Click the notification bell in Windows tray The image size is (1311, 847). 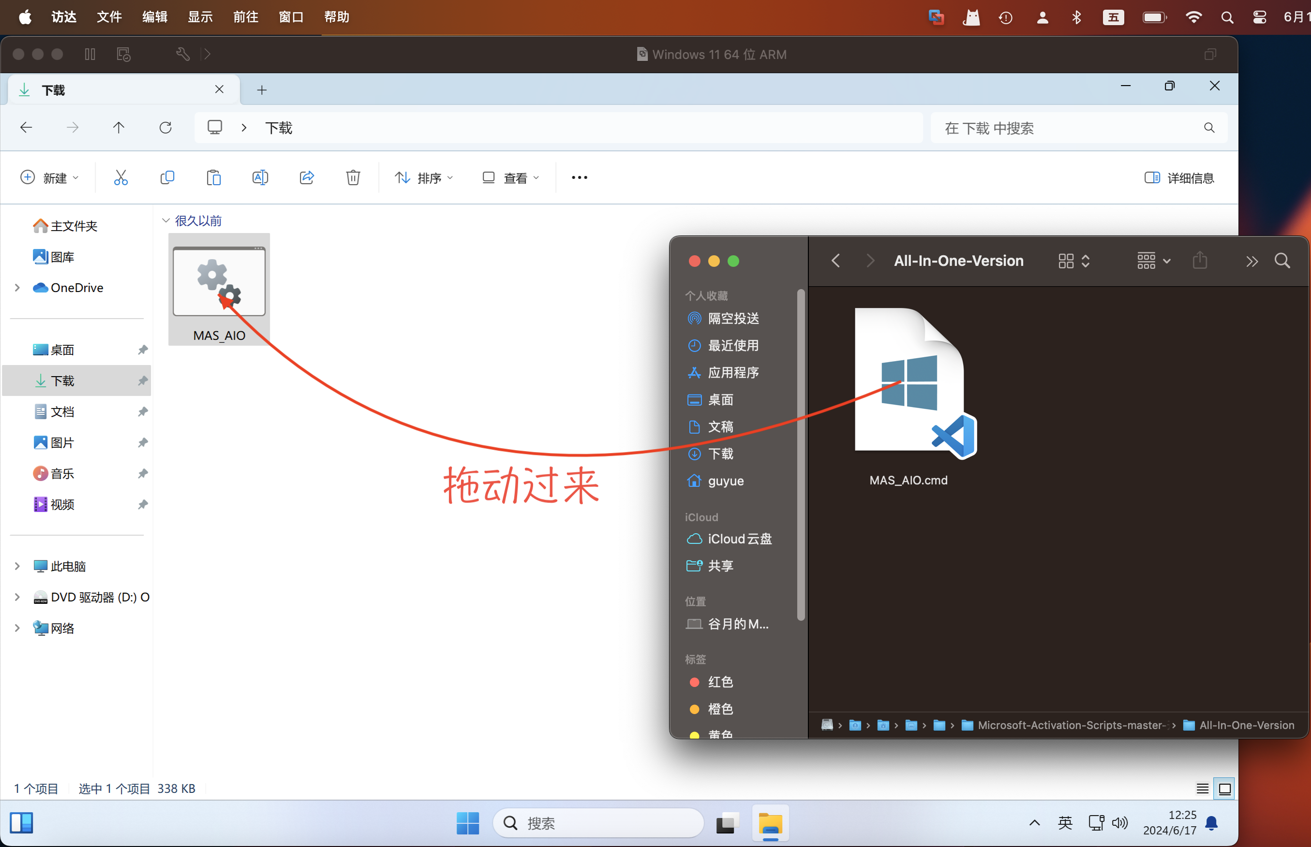[x=1211, y=823]
